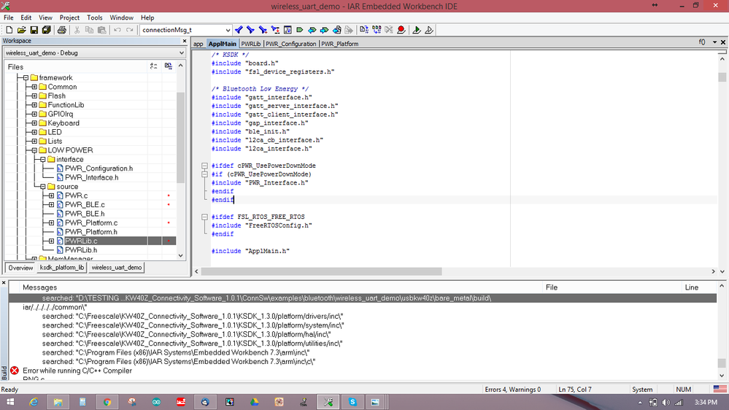This screenshot has width=729, height=410.
Task: Open Skype from the taskbar
Action: click(353, 402)
